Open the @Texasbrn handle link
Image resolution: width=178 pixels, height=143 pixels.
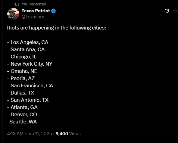(x=33, y=17)
